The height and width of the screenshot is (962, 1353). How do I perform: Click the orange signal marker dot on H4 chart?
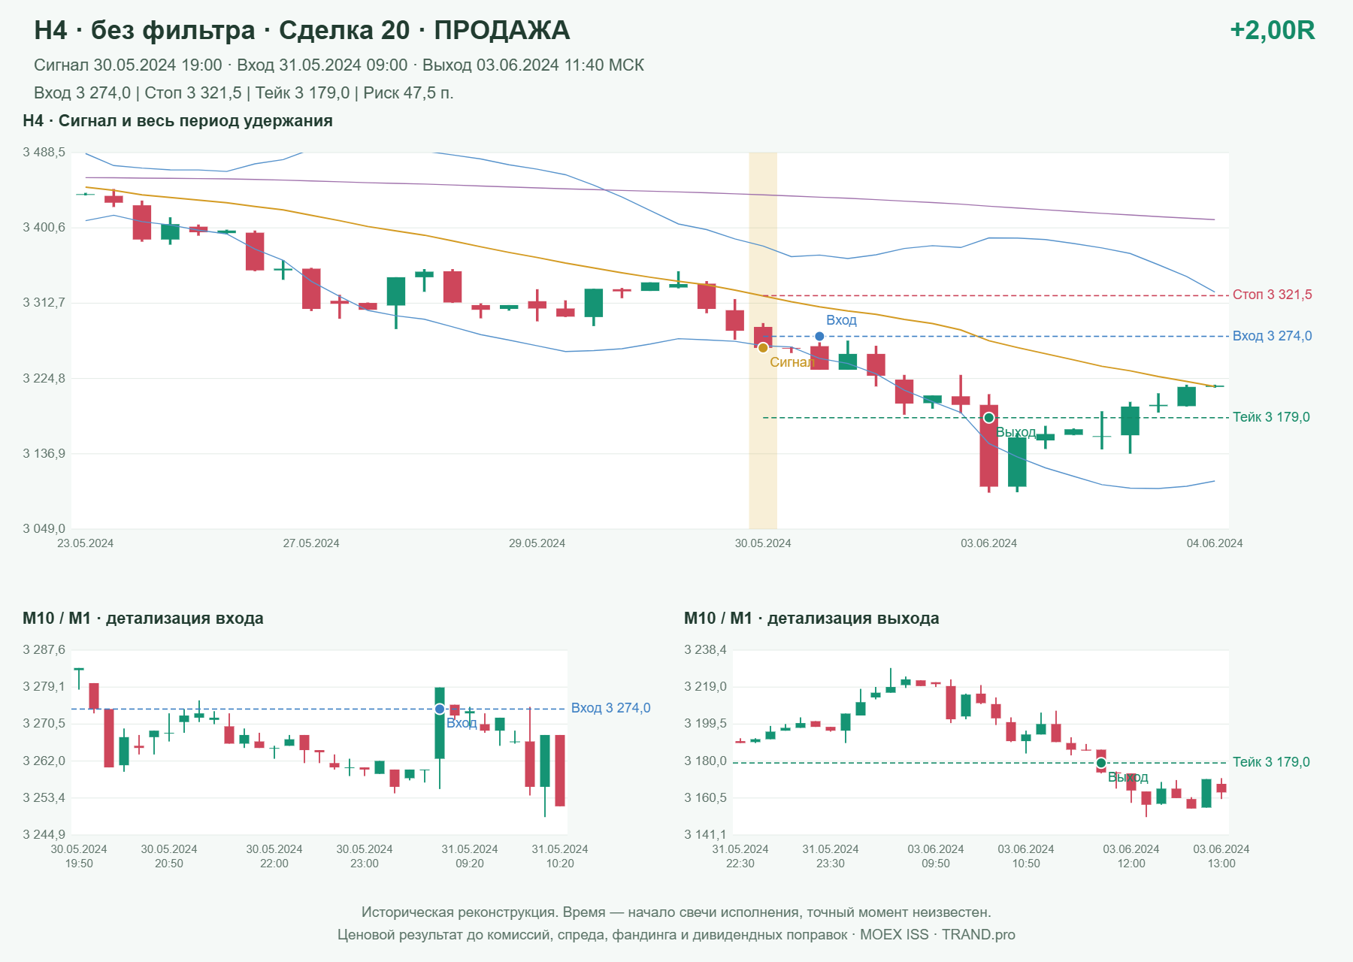[x=763, y=347]
